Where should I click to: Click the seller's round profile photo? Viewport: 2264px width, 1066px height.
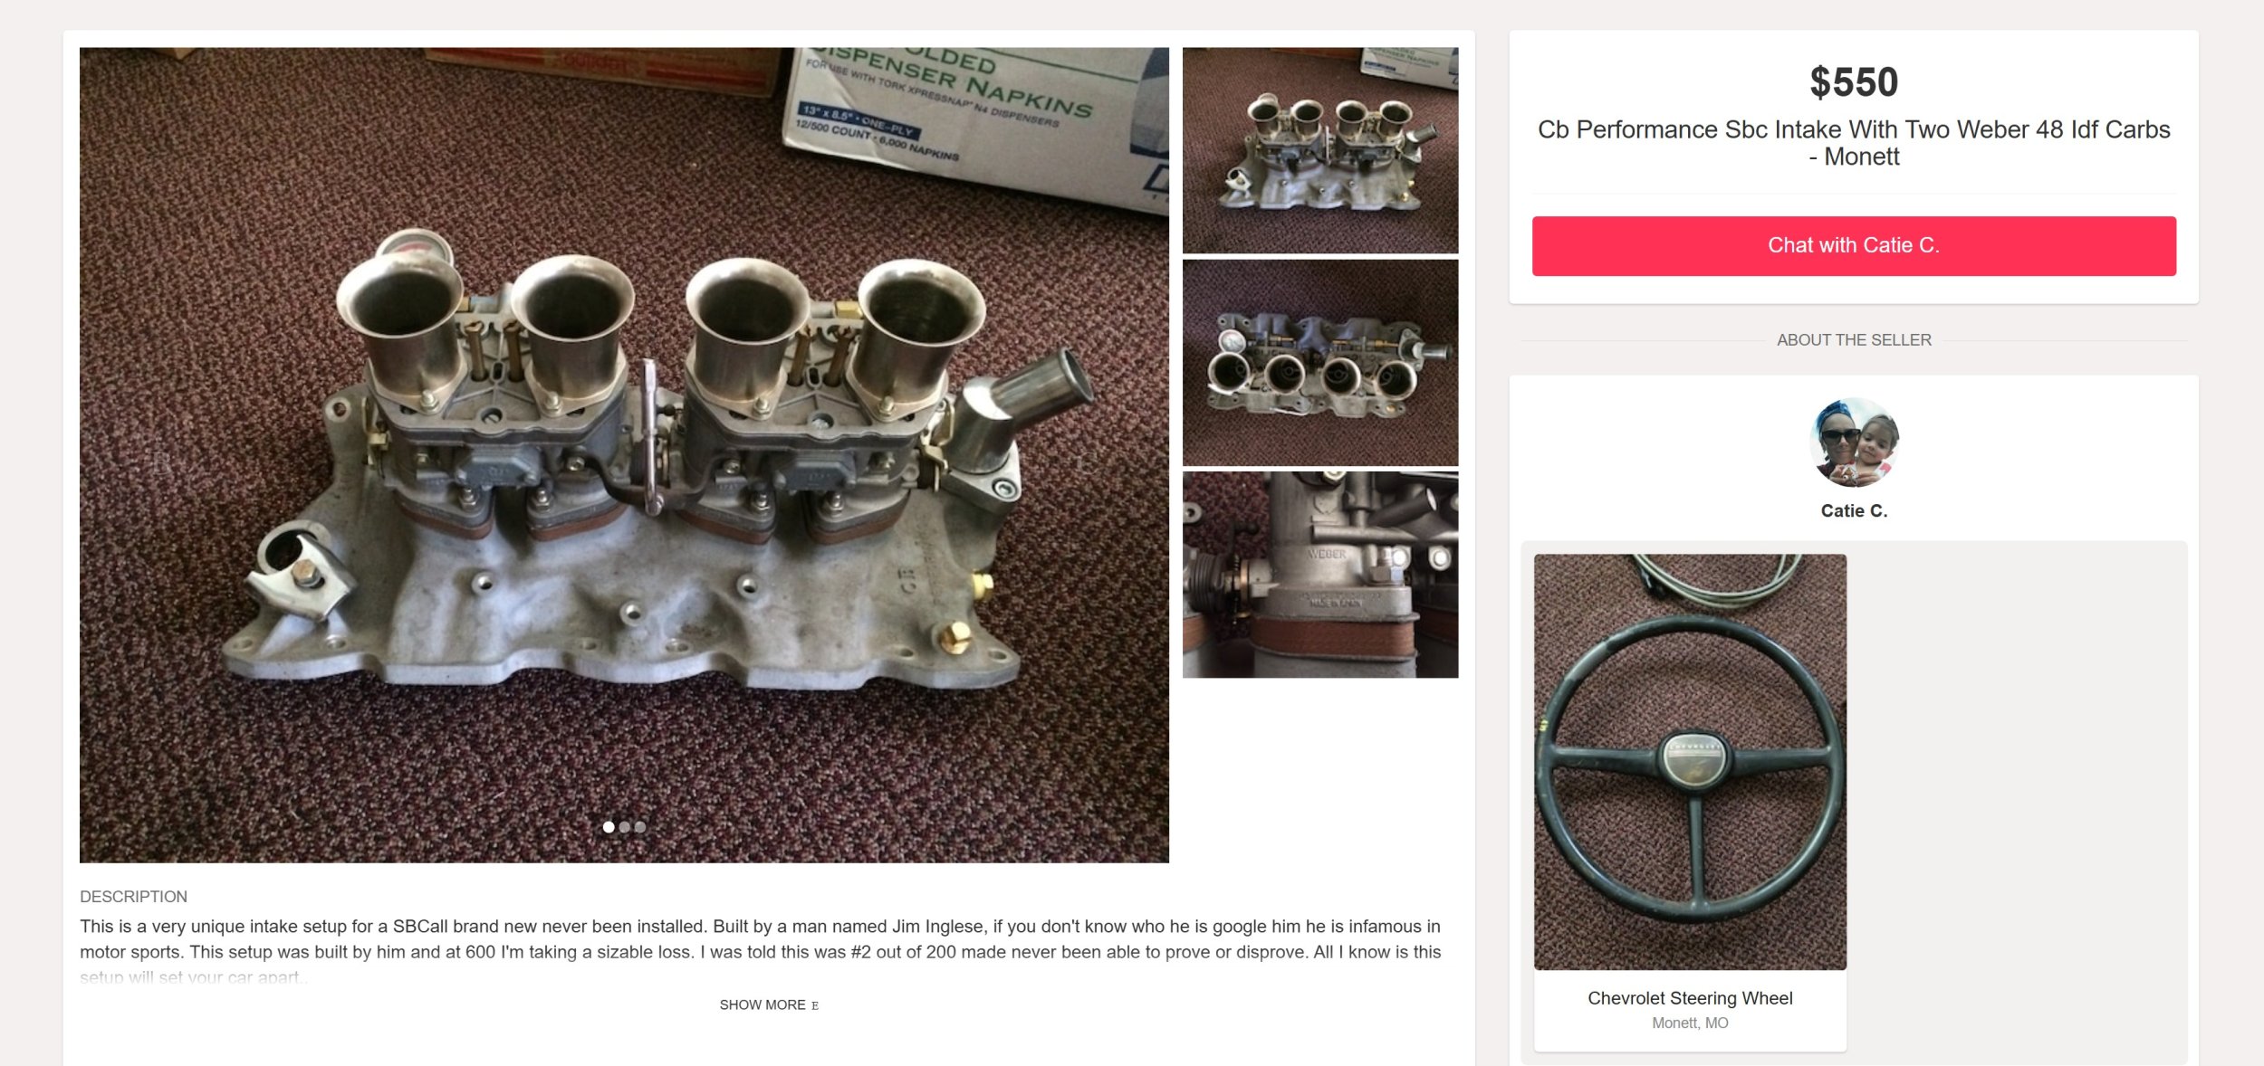(x=1854, y=443)
